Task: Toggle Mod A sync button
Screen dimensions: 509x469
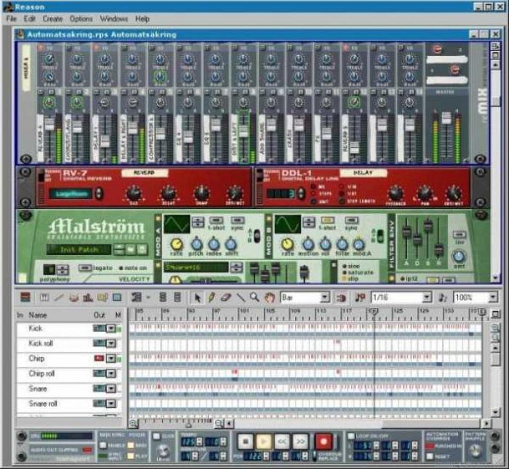Action: click(238, 220)
